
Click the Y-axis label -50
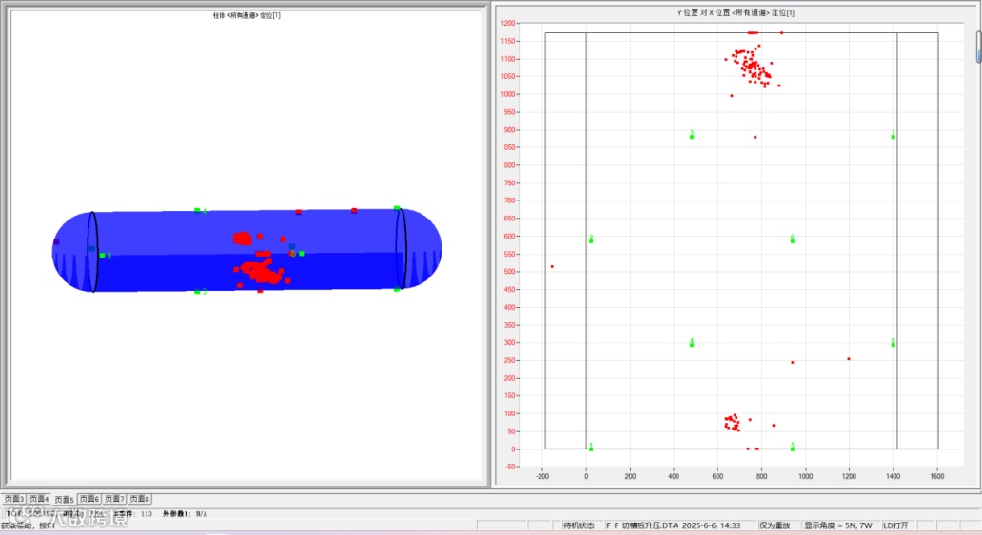point(510,467)
